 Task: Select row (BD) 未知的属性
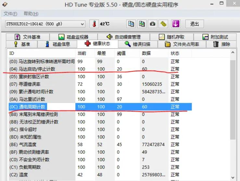(100, 137)
